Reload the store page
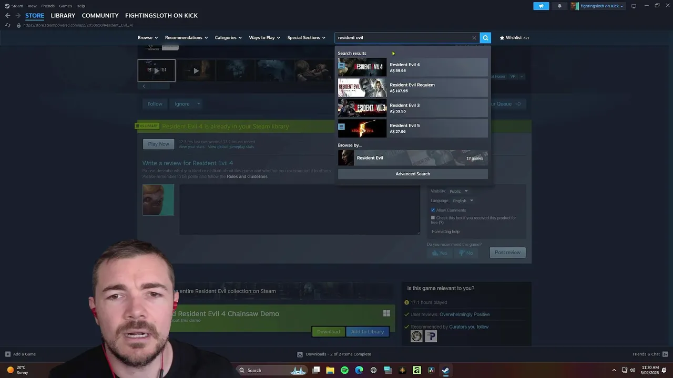The width and height of the screenshot is (673, 378). [7, 25]
